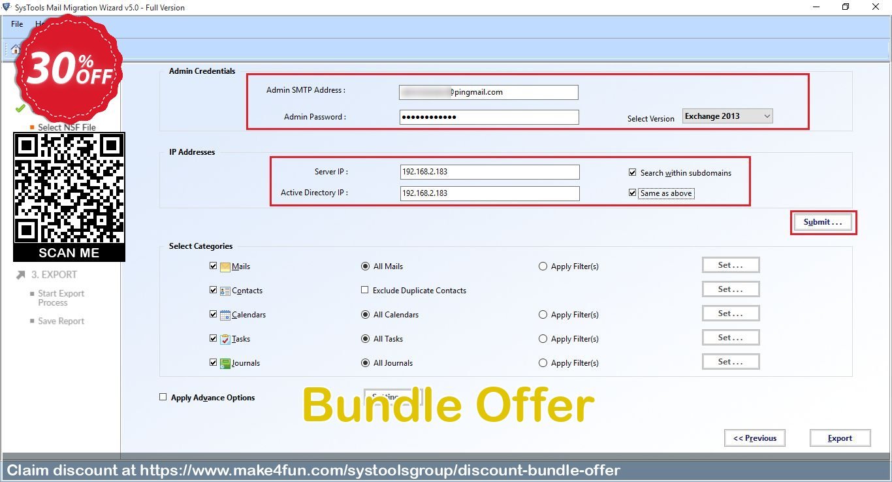The height and width of the screenshot is (482, 892).
Task: Click the Select NSF File step
Action: click(67, 127)
